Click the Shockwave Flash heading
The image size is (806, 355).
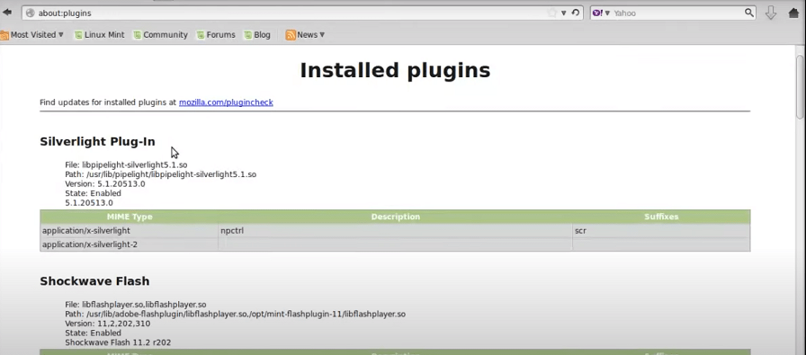point(94,281)
